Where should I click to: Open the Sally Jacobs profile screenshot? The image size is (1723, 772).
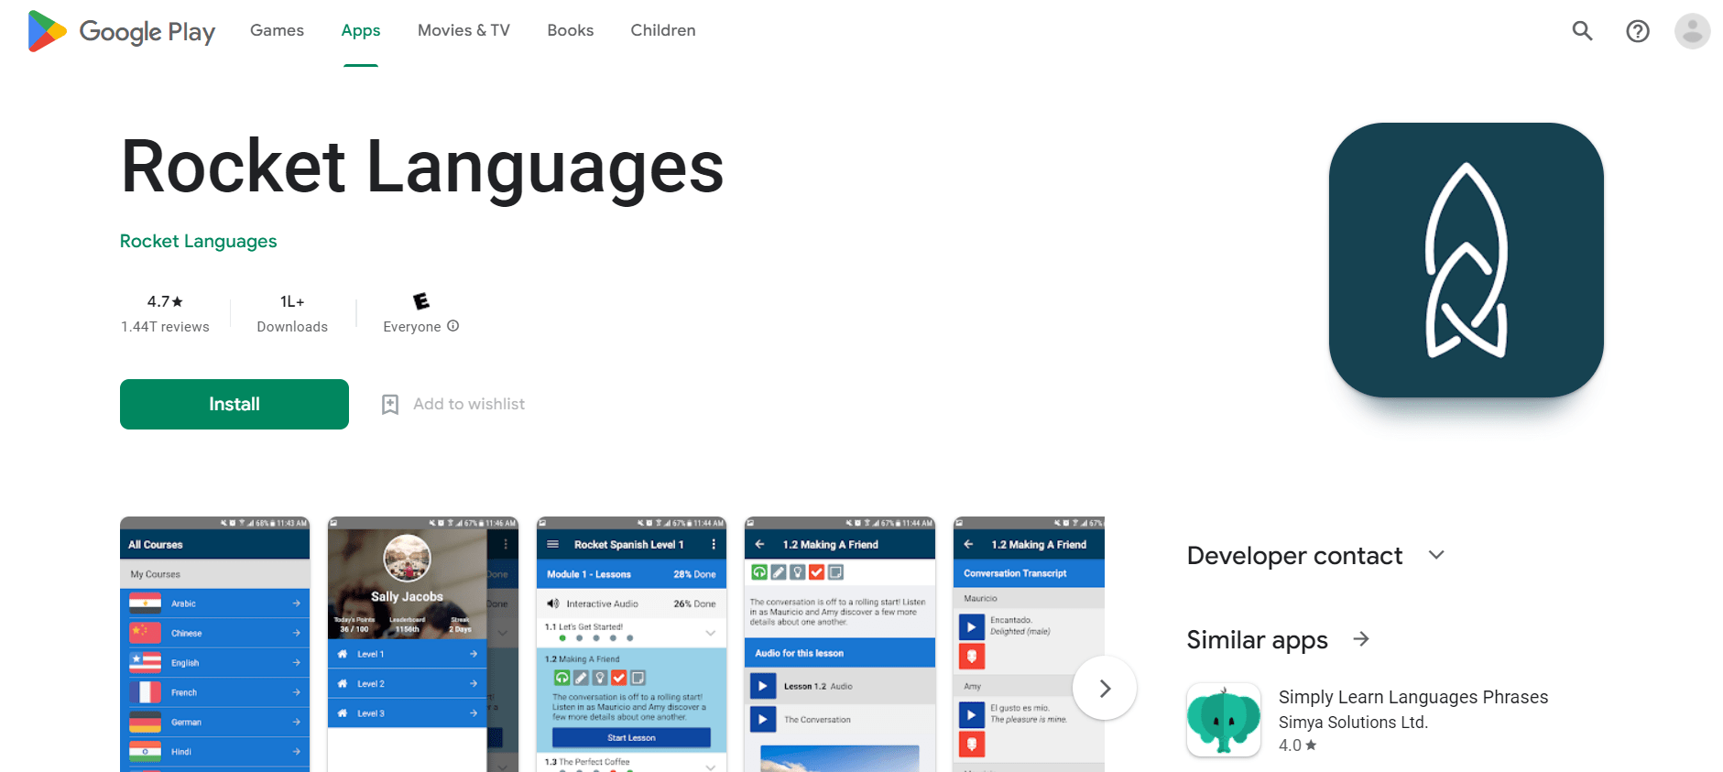tap(423, 644)
